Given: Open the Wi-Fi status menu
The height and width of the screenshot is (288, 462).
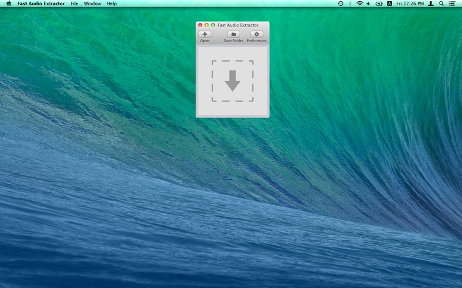Looking at the screenshot, I should point(359,3).
